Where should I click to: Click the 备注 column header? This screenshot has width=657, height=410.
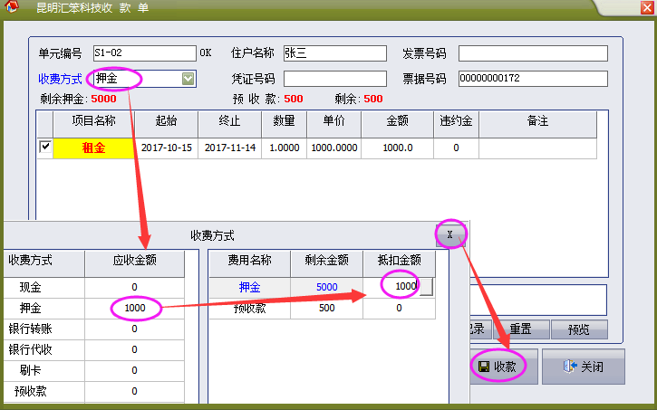coord(537,124)
